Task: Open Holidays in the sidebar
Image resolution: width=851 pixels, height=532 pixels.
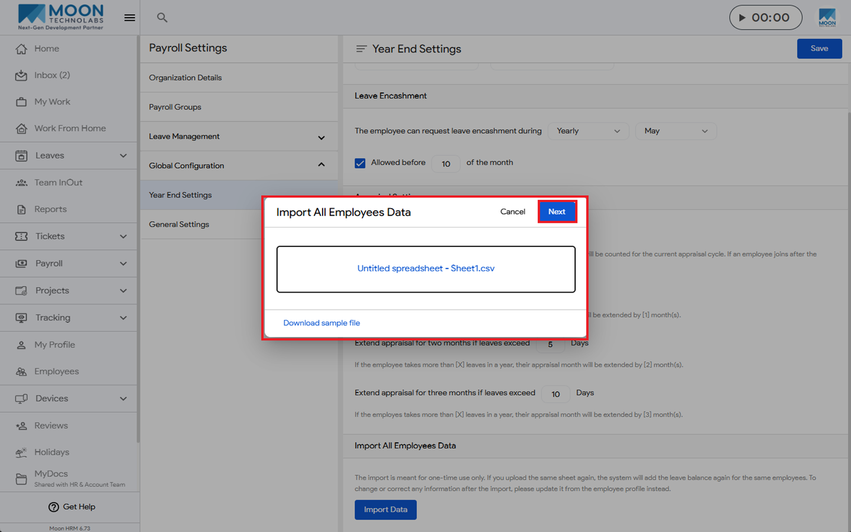Action: [x=69, y=453]
